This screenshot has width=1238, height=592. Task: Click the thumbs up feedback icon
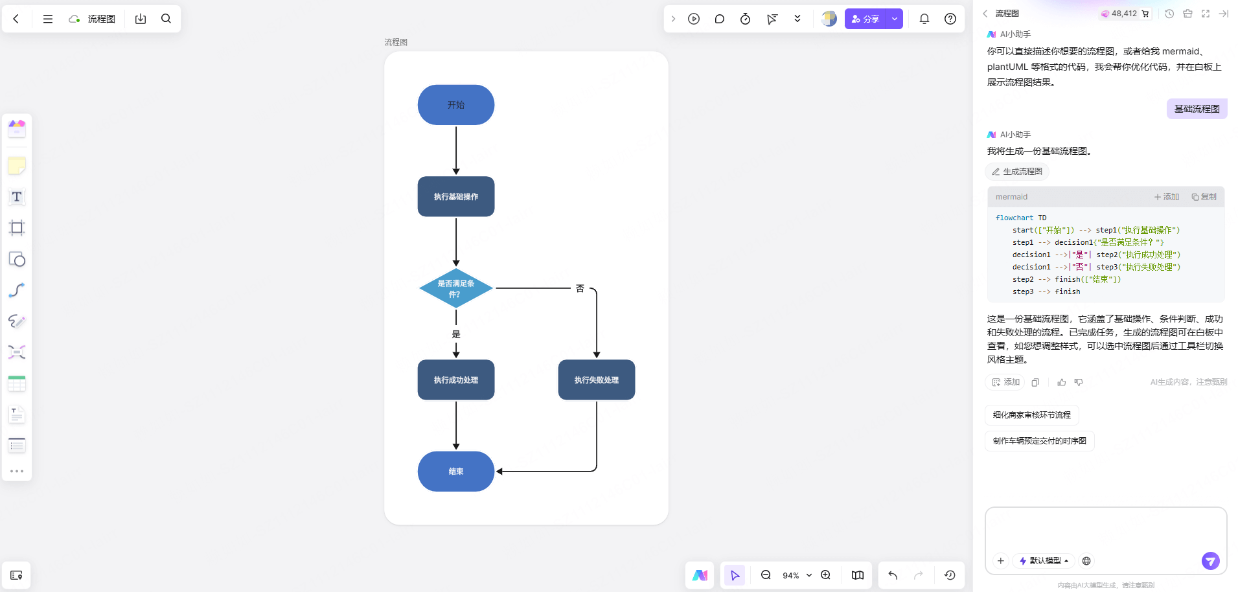[1061, 382]
